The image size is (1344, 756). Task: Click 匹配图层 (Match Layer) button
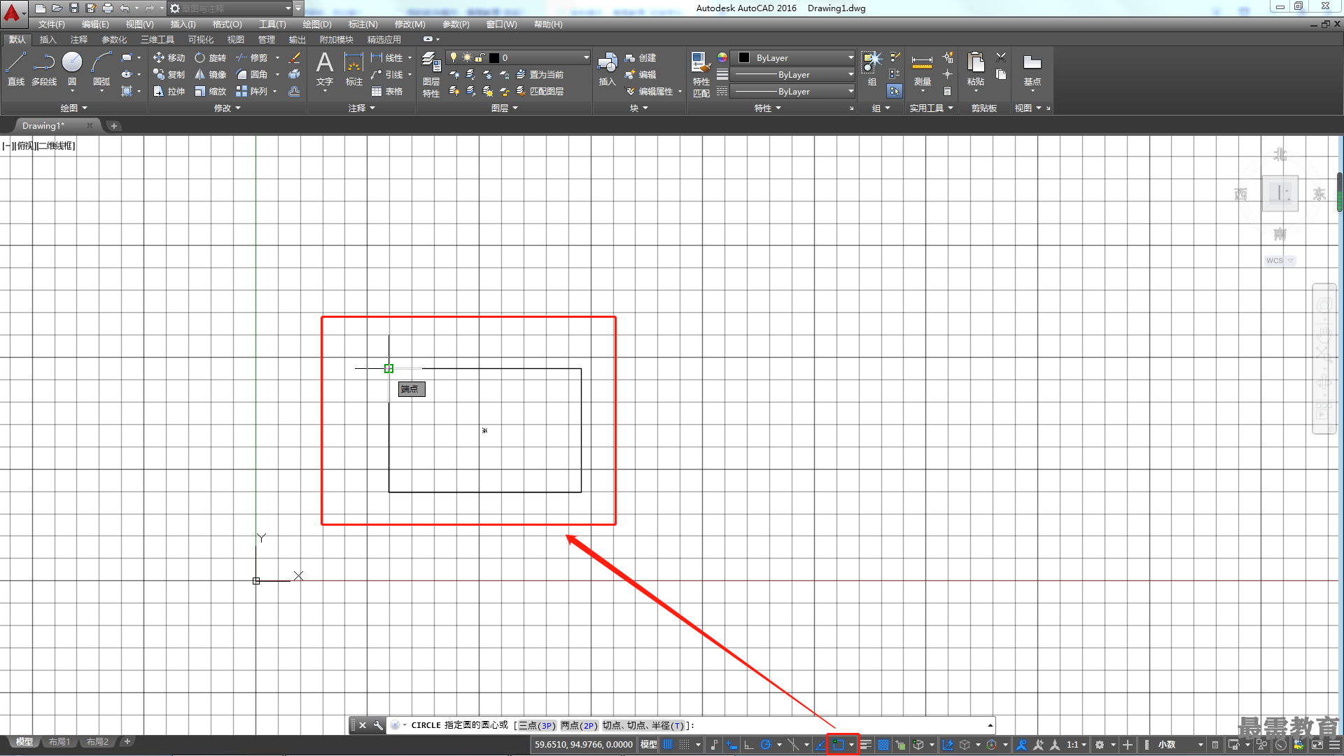click(x=540, y=92)
